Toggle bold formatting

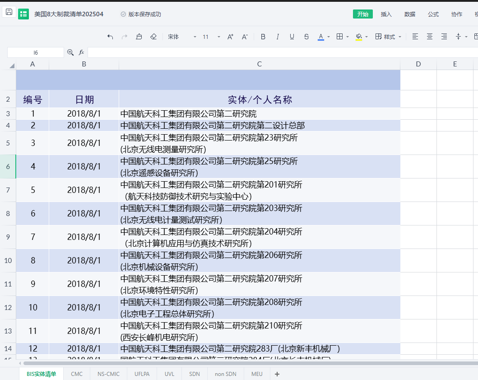[263, 37]
